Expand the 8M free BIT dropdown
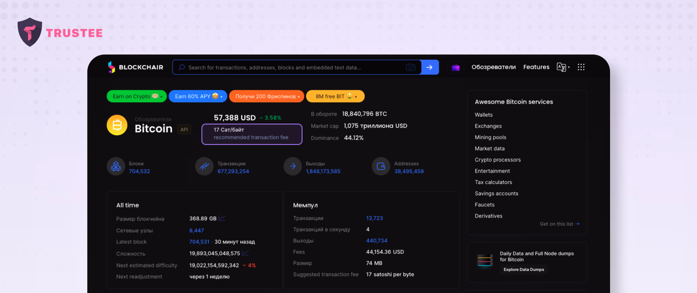 pyautogui.click(x=335, y=96)
